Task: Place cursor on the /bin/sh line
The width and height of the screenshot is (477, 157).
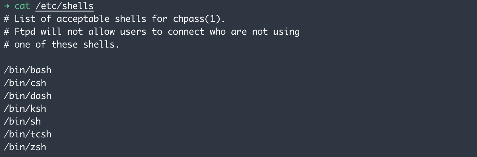Action: (22, 122)
